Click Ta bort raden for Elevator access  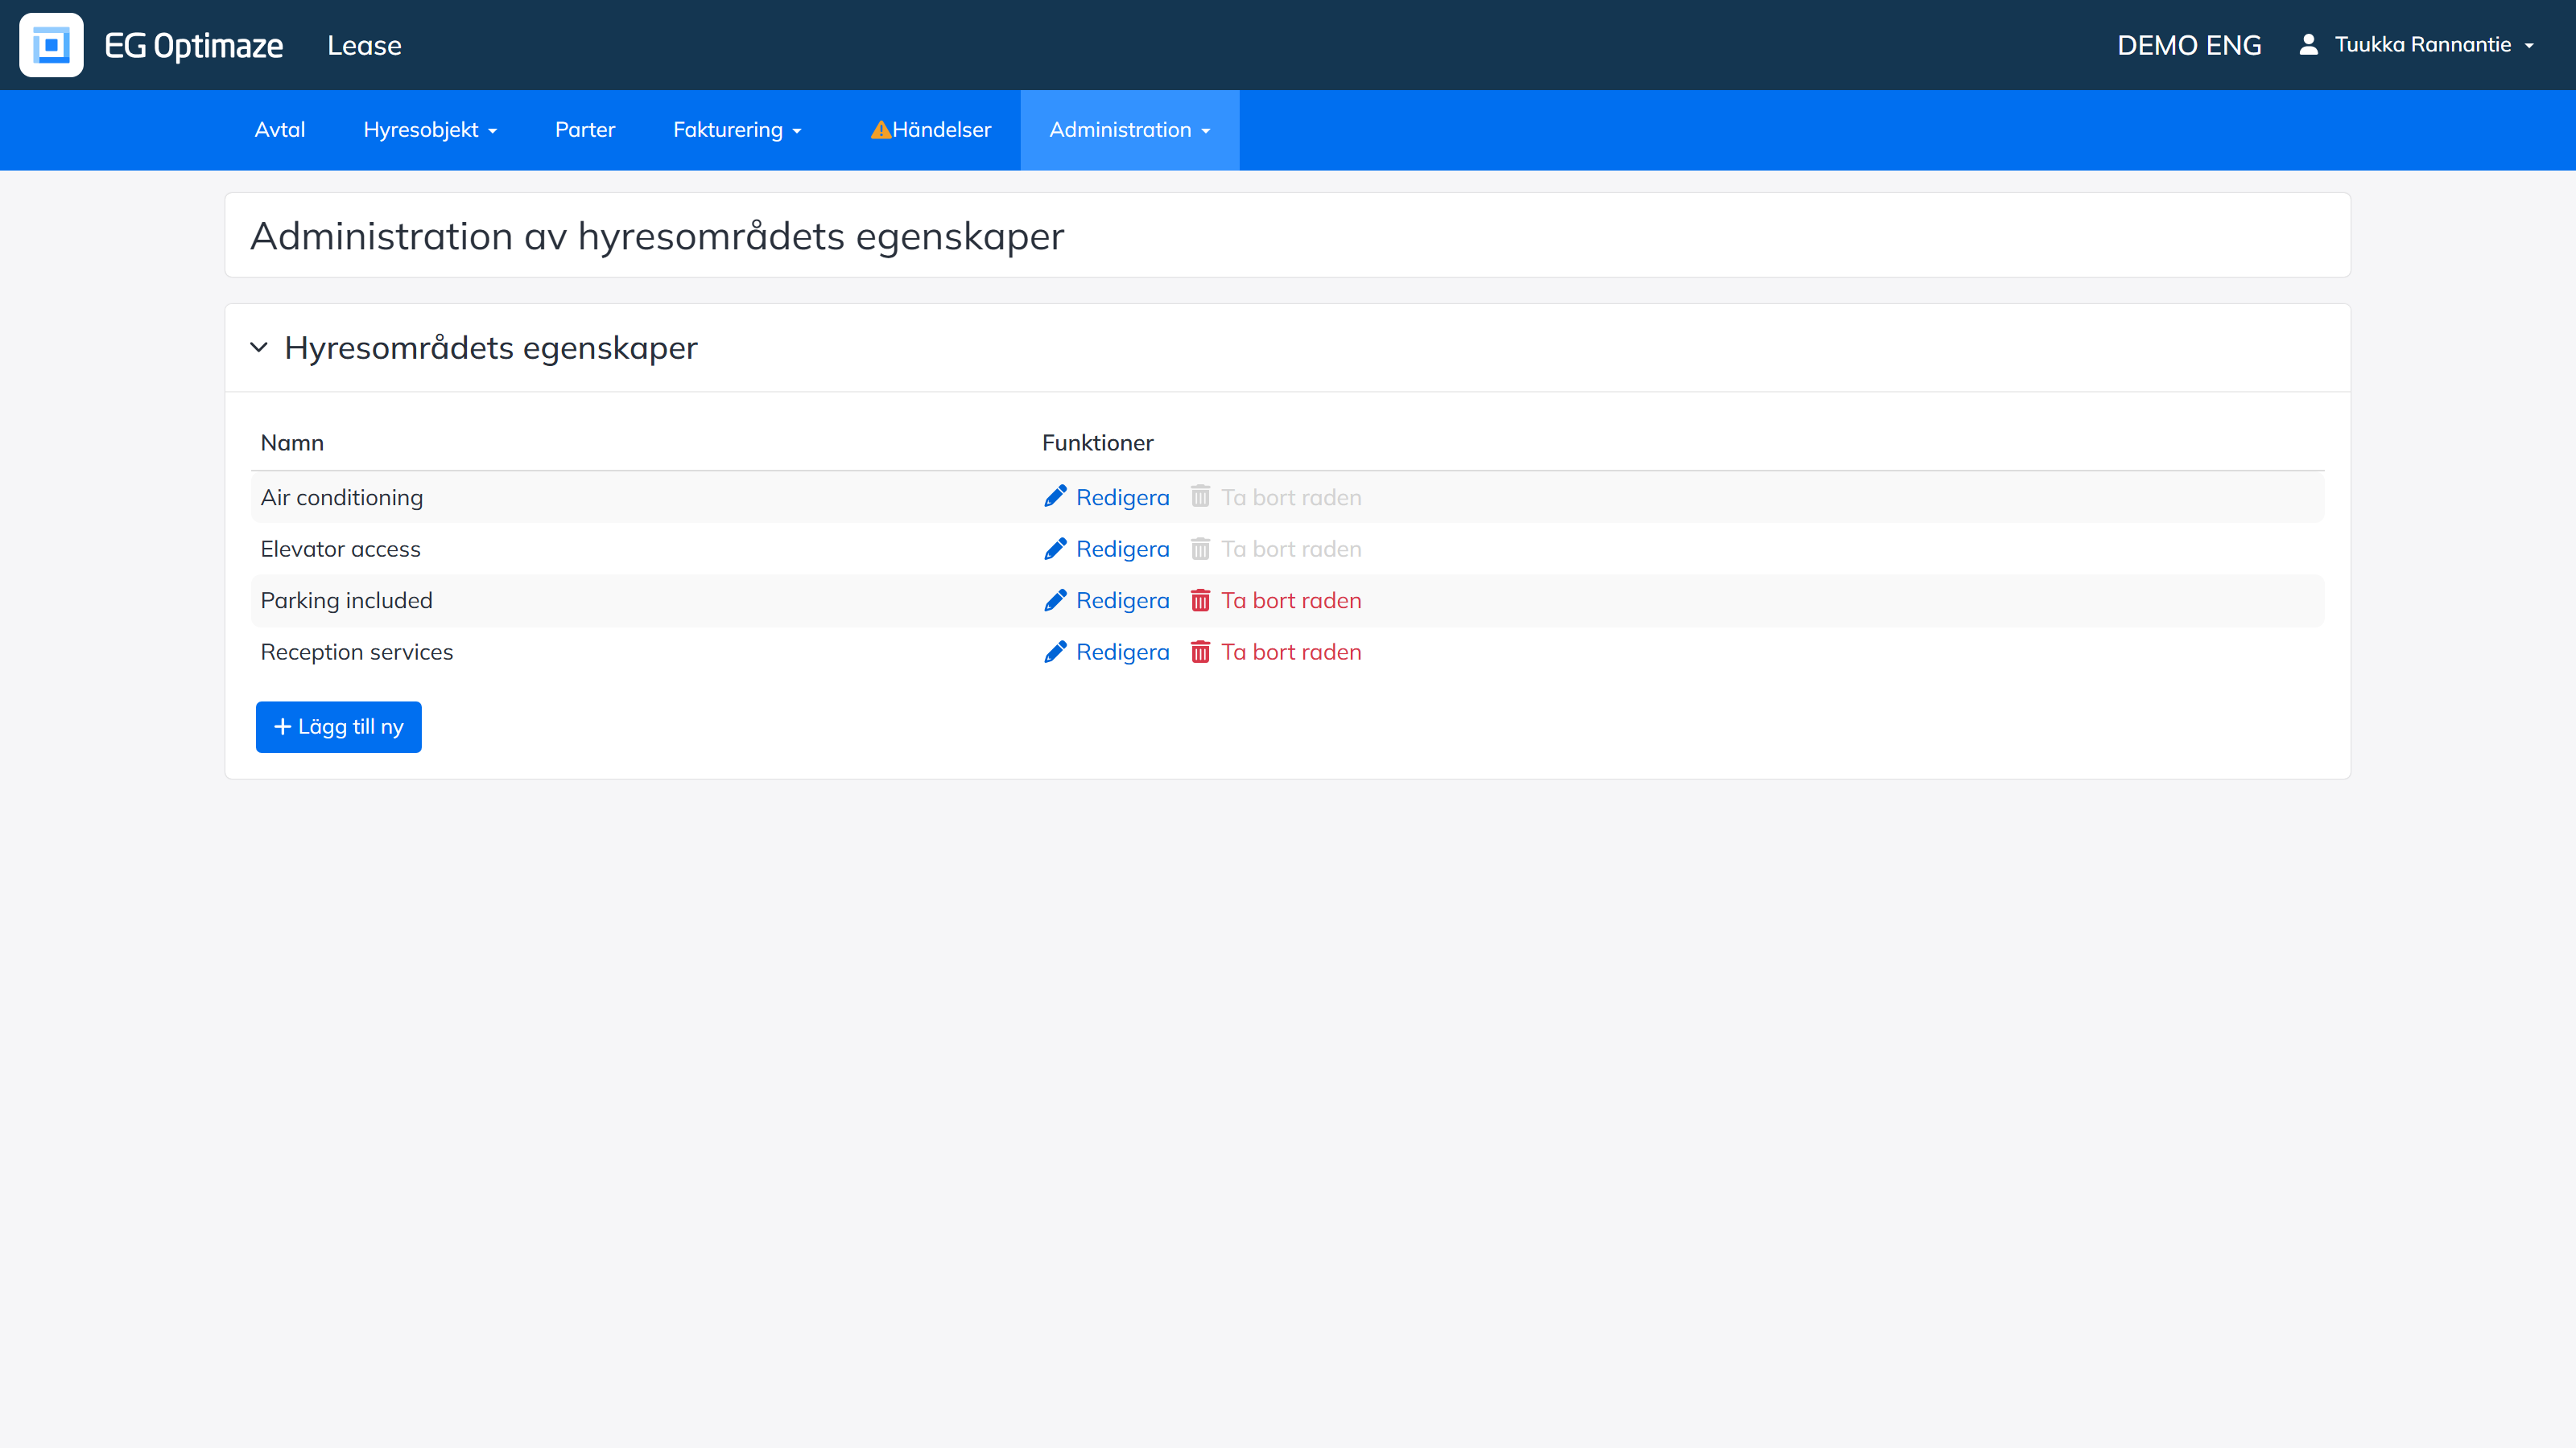click(x=1276, y=549)
